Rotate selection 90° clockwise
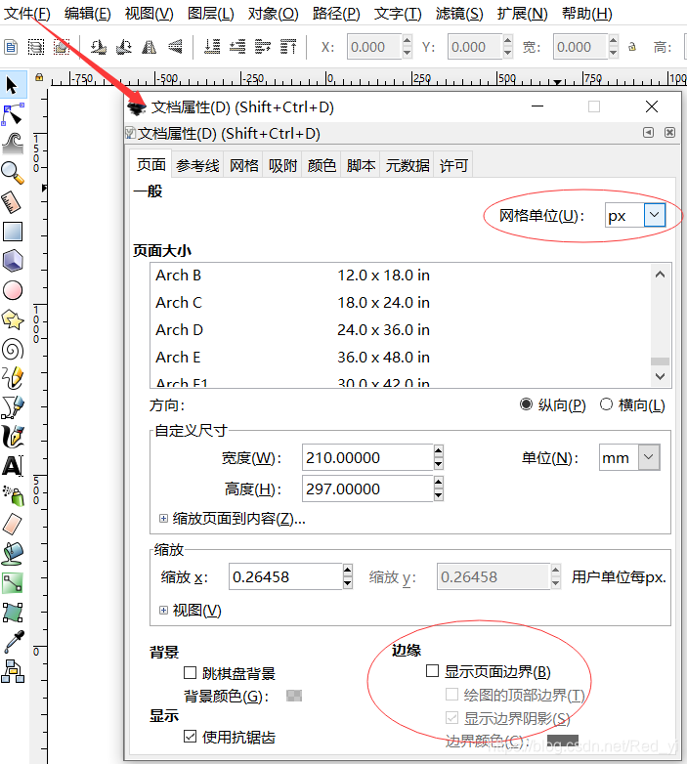This screenshot has height=764, width=687. coord(124,47)
